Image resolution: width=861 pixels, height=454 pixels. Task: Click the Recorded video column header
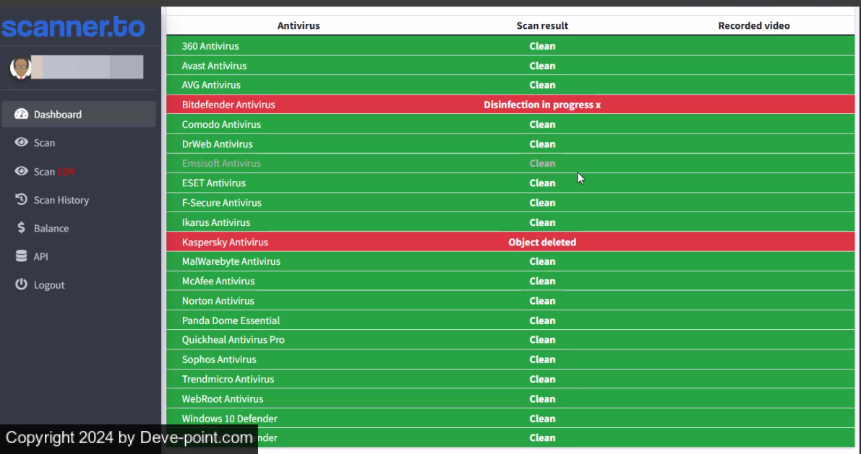pos(754,25)
